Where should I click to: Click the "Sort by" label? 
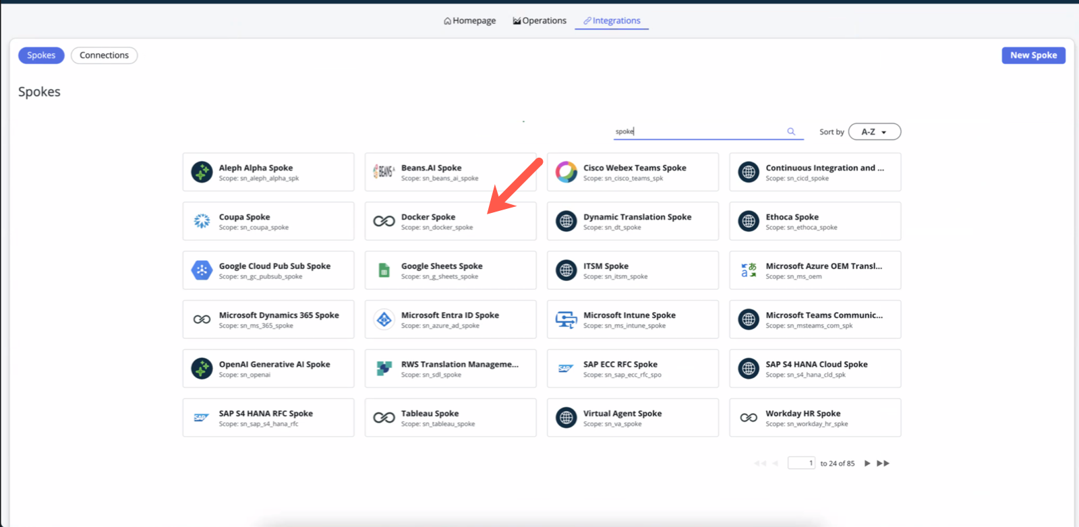[x=832, y=132]
